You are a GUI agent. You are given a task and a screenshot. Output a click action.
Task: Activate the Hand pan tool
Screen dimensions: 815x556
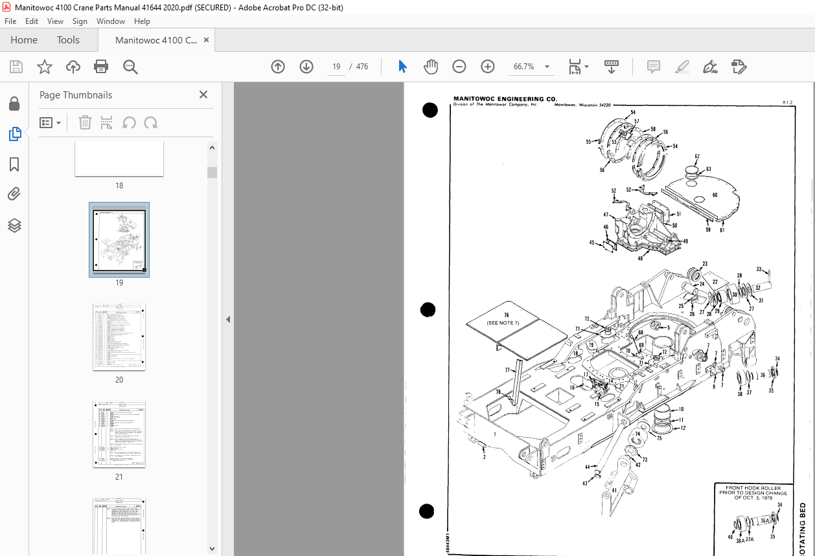(431, 67)
